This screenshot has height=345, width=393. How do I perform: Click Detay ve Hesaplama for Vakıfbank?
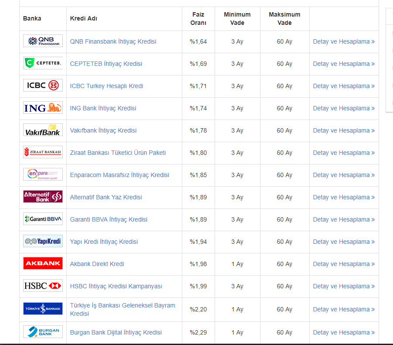344,130
